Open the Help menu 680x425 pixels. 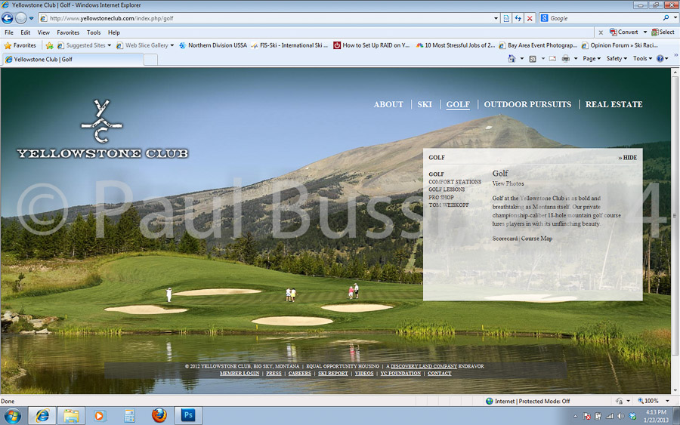point(113,32)
